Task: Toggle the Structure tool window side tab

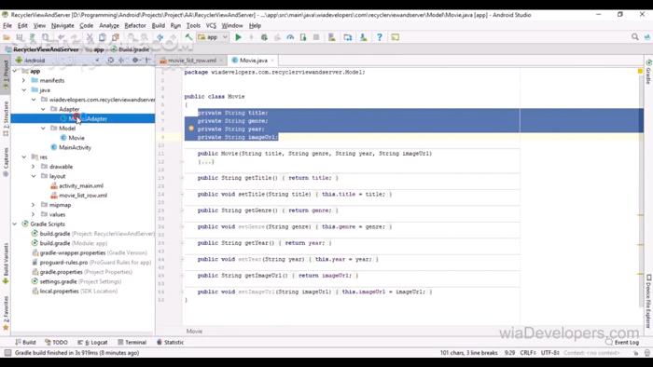Action: pyautogui.click(x=6, y=118)
